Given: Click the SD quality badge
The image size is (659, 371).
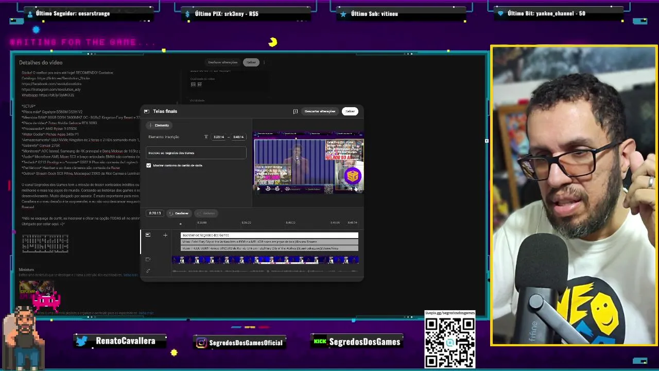Looking at the screenshot, I should pos(193,85).
